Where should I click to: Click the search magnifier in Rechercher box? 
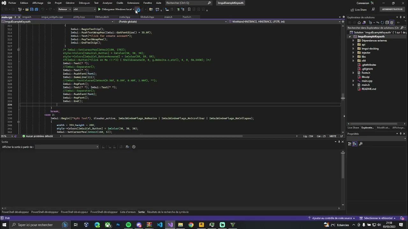pyautogui.click(x=209, y=3)
